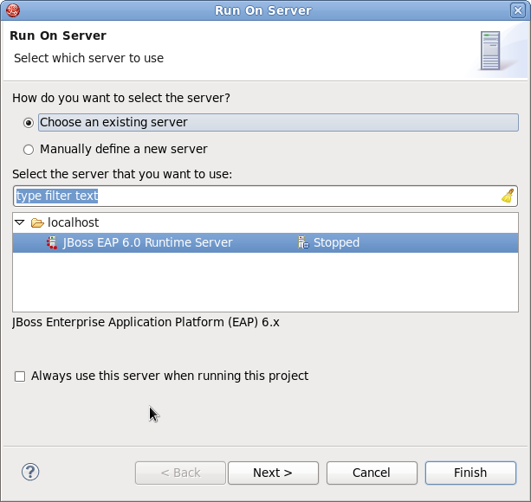Click the localhost folder icon
The width and height of the screenshot is (531, 502).
click(37, 223)
